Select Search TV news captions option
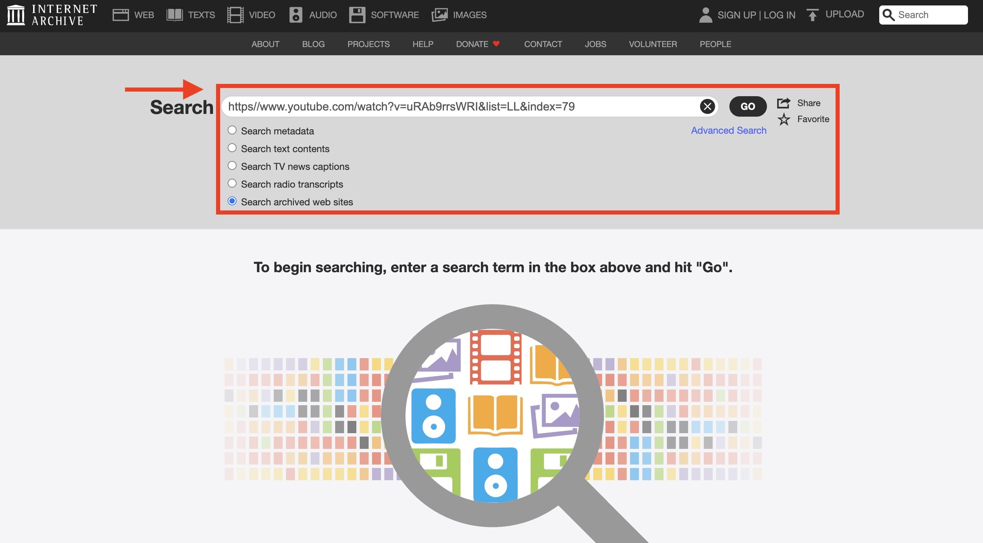Screen dimensions: 983x543 click(232, 165)
